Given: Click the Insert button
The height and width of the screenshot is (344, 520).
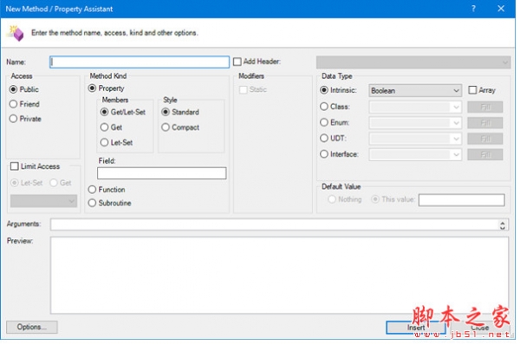Looking at the screenshot, I should coord(416,328).
